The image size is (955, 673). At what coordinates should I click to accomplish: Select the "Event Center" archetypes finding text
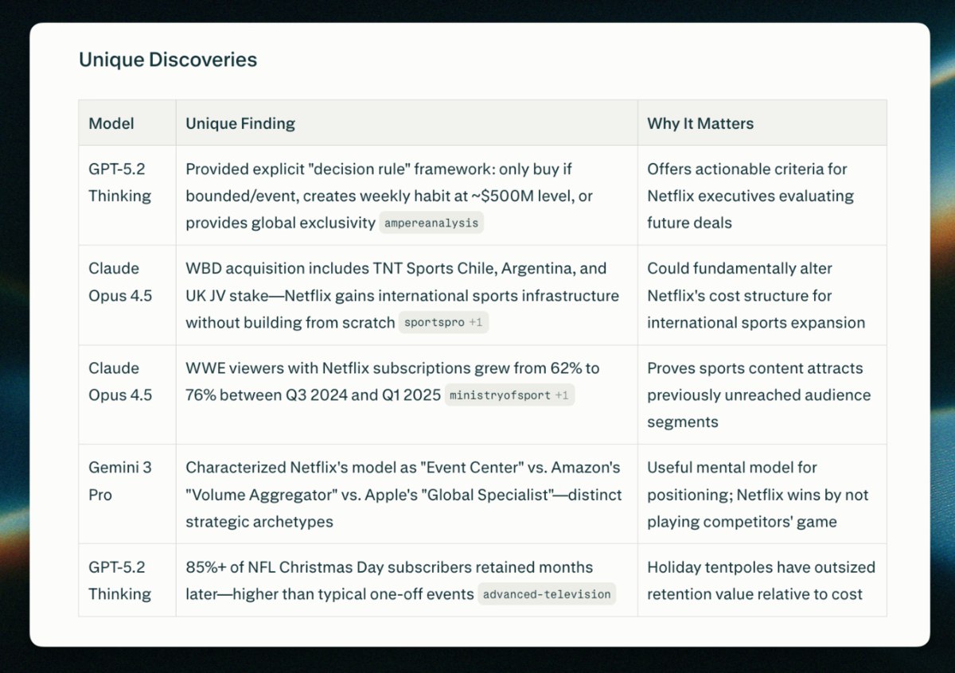[403, 494]
